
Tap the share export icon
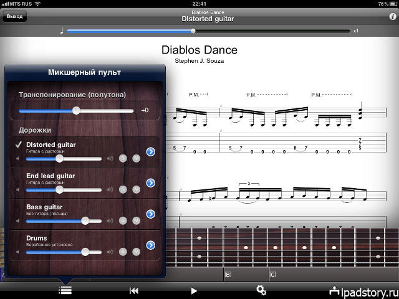(x=334, y=291)
